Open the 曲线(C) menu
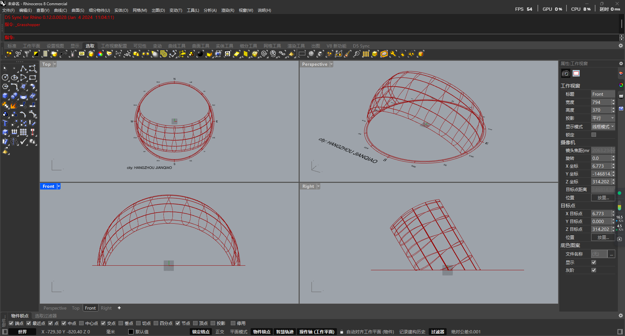This screenshot has height=336, width=625. 61,10
